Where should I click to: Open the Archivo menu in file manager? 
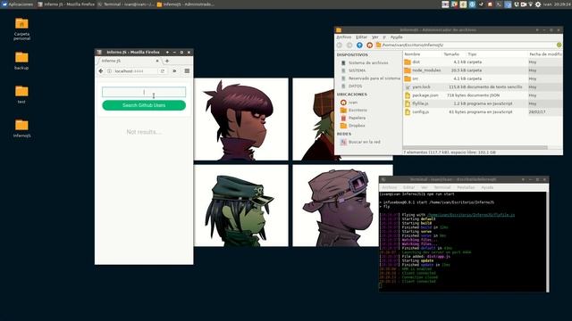(x=343, y=37)
